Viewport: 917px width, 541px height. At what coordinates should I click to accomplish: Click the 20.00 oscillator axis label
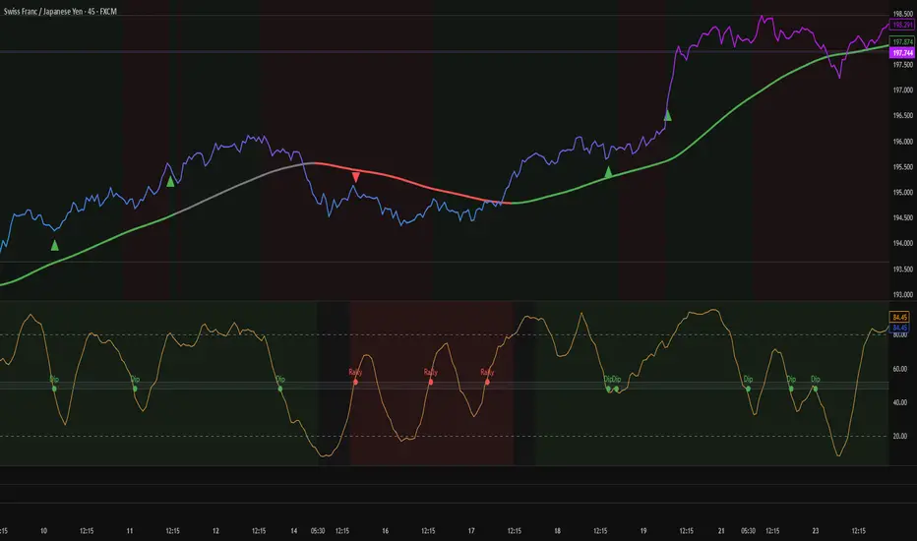(899, 437)
